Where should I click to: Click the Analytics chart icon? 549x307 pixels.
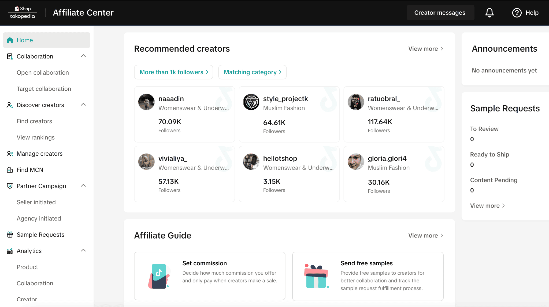[x=10, y=251]
